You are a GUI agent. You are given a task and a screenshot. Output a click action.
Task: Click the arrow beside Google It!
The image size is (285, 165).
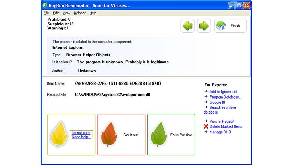[206, 102]
